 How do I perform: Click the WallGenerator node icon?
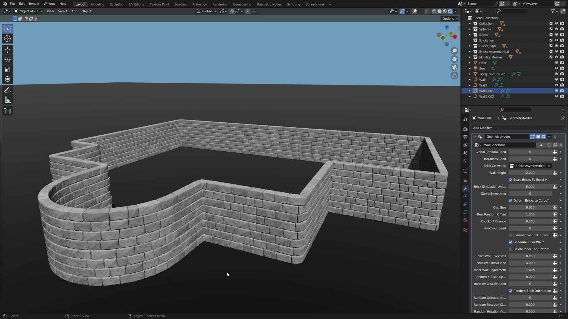[x=477, y=144]
